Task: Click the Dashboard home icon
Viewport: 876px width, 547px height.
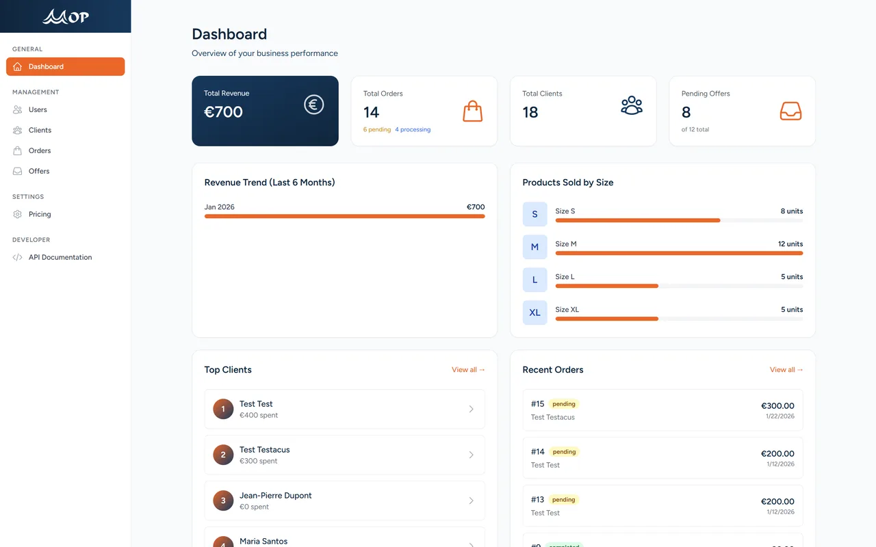Action: [18, 66]
